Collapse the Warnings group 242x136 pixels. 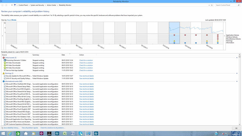click(x=237, y=73)
